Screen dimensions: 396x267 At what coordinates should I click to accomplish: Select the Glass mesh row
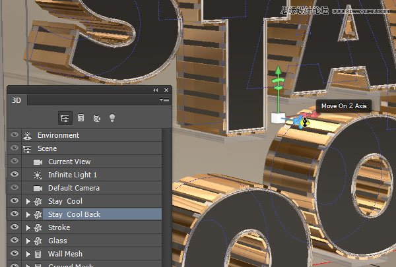(x=92, y=241)
